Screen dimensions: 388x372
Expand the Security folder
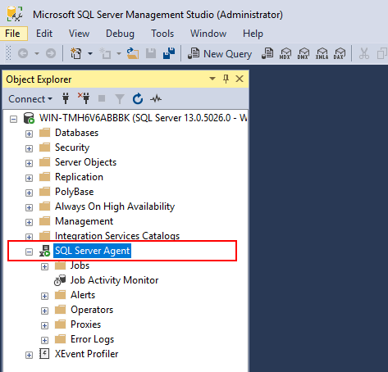29,148
